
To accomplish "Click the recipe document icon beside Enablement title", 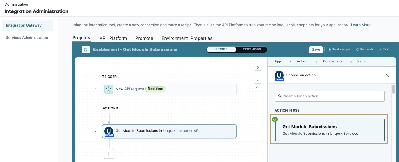I will 86,49.
